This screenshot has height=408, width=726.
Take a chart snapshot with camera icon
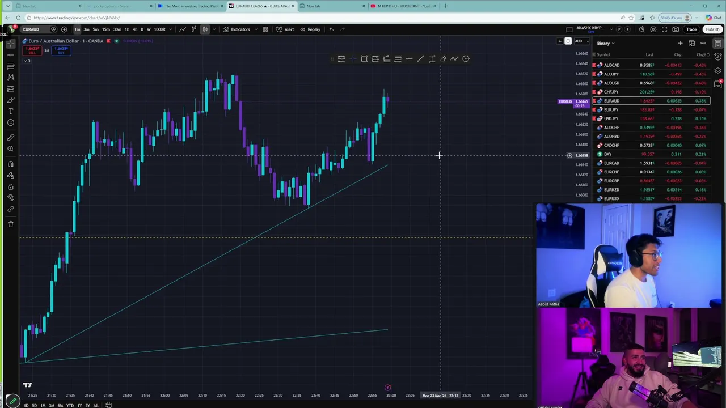coord(676,29)
